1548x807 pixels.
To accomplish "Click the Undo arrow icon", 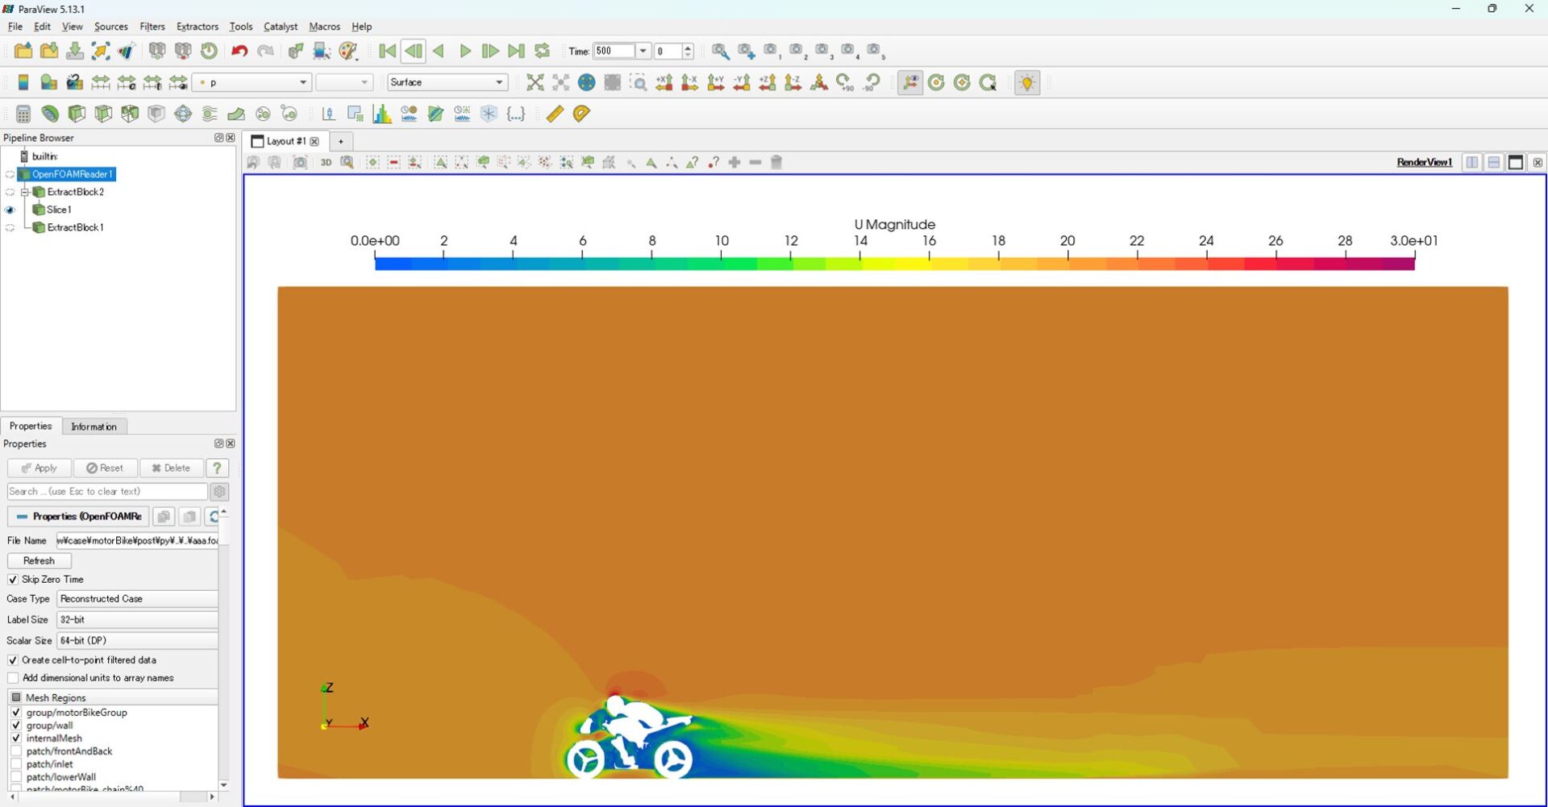I will coord(239,51).
